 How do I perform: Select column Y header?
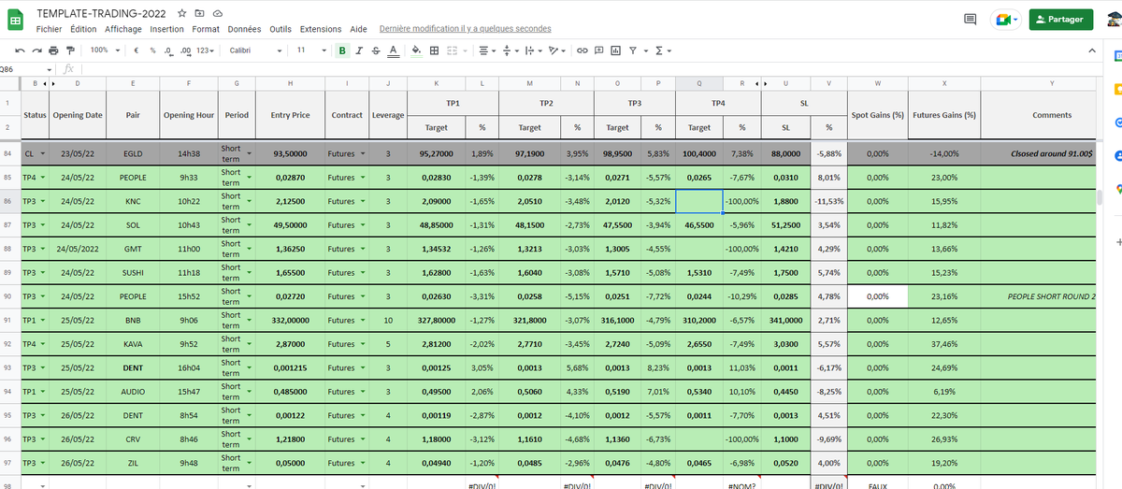pos(1051,84)
